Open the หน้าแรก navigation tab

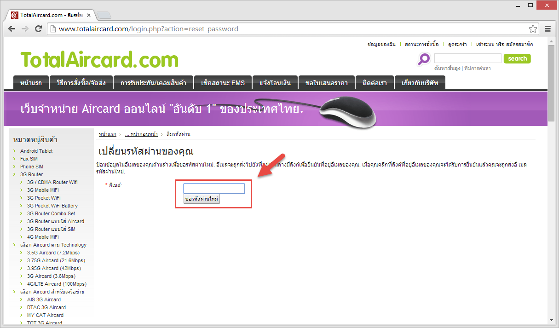point(31,83)
